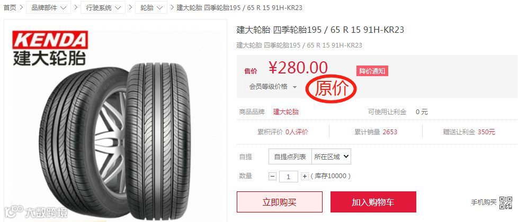Viewport: 518px width, 222px height.
Task: Expand the 轮胎 category dropdown
Action: [x=151, y=7]
